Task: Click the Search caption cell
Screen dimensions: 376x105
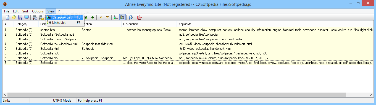Action: pyautogui.click(x=86, y=30)
